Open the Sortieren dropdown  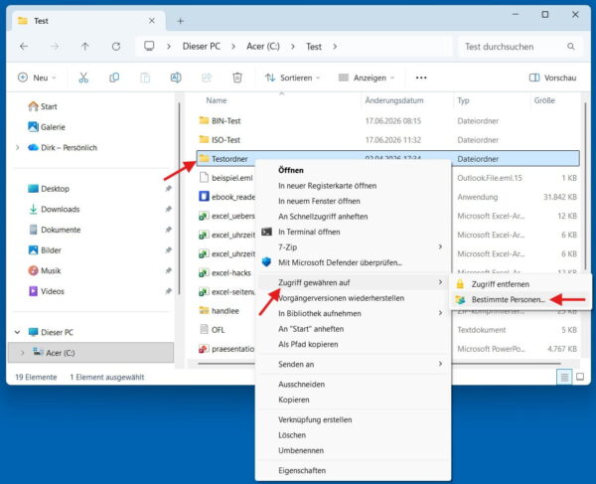click(292, 78)
